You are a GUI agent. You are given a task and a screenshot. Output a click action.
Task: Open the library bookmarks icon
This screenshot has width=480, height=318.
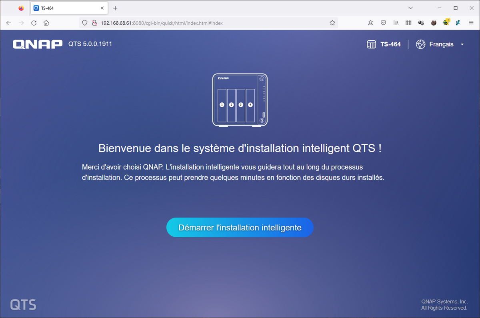(396, 23)
